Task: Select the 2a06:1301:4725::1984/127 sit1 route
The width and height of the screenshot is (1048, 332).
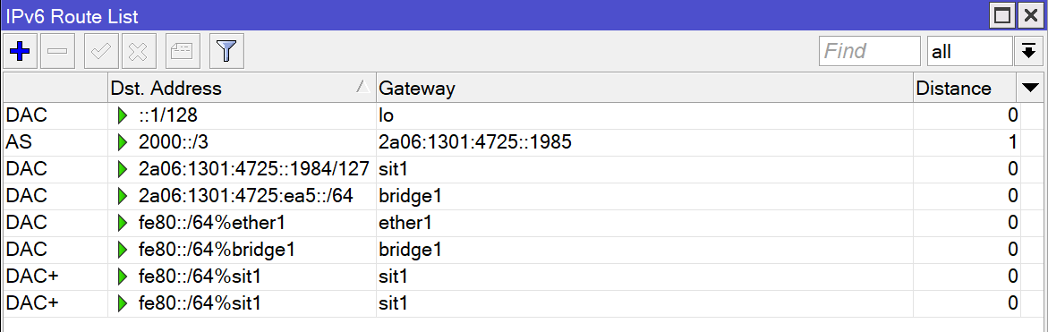Action: pyautogui.click(x=512, y=169)
